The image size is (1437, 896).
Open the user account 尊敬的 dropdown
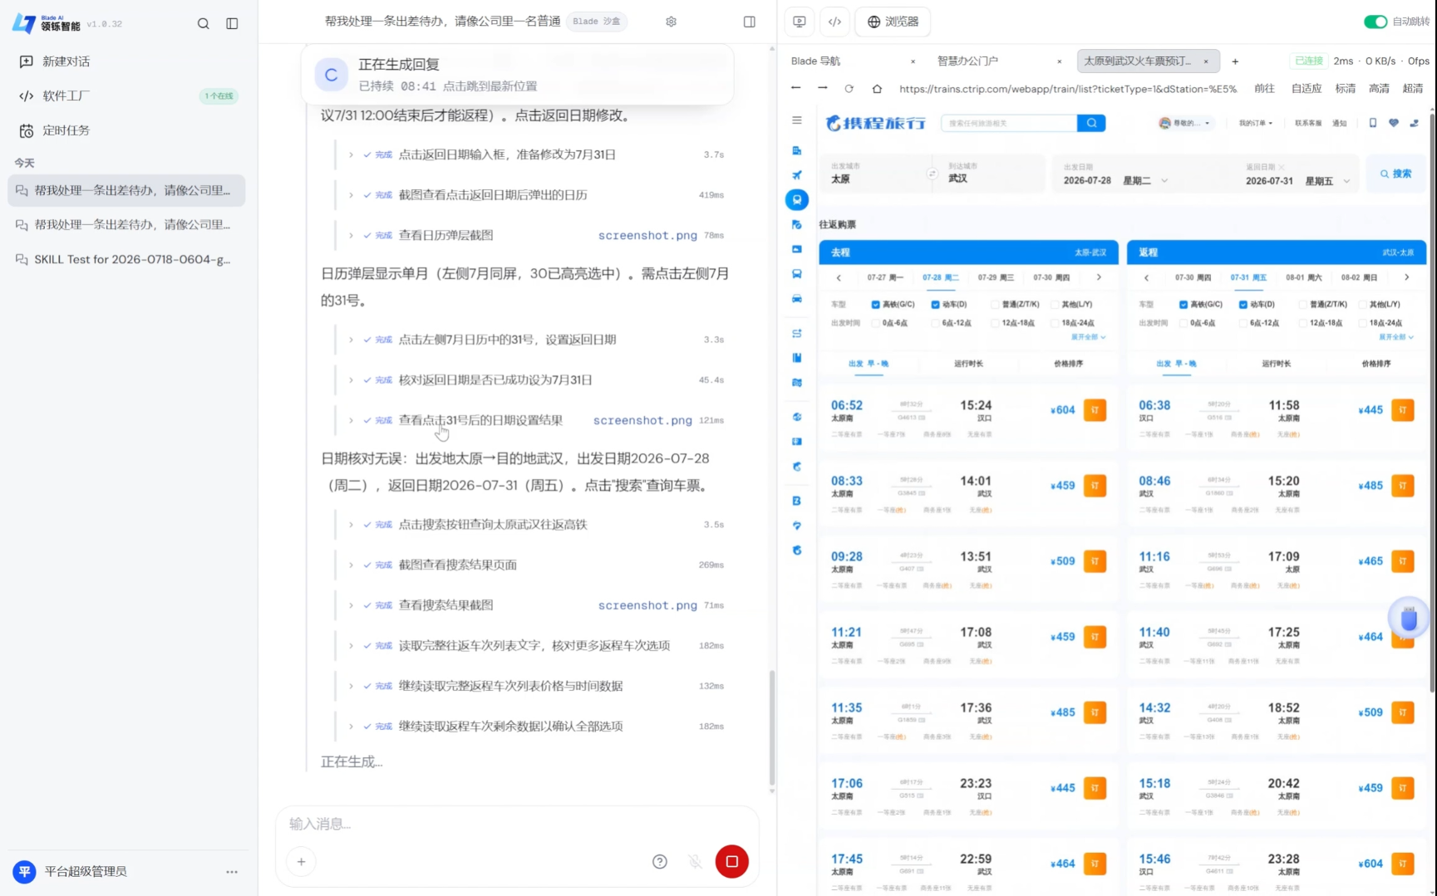[x=1184, y=123]
